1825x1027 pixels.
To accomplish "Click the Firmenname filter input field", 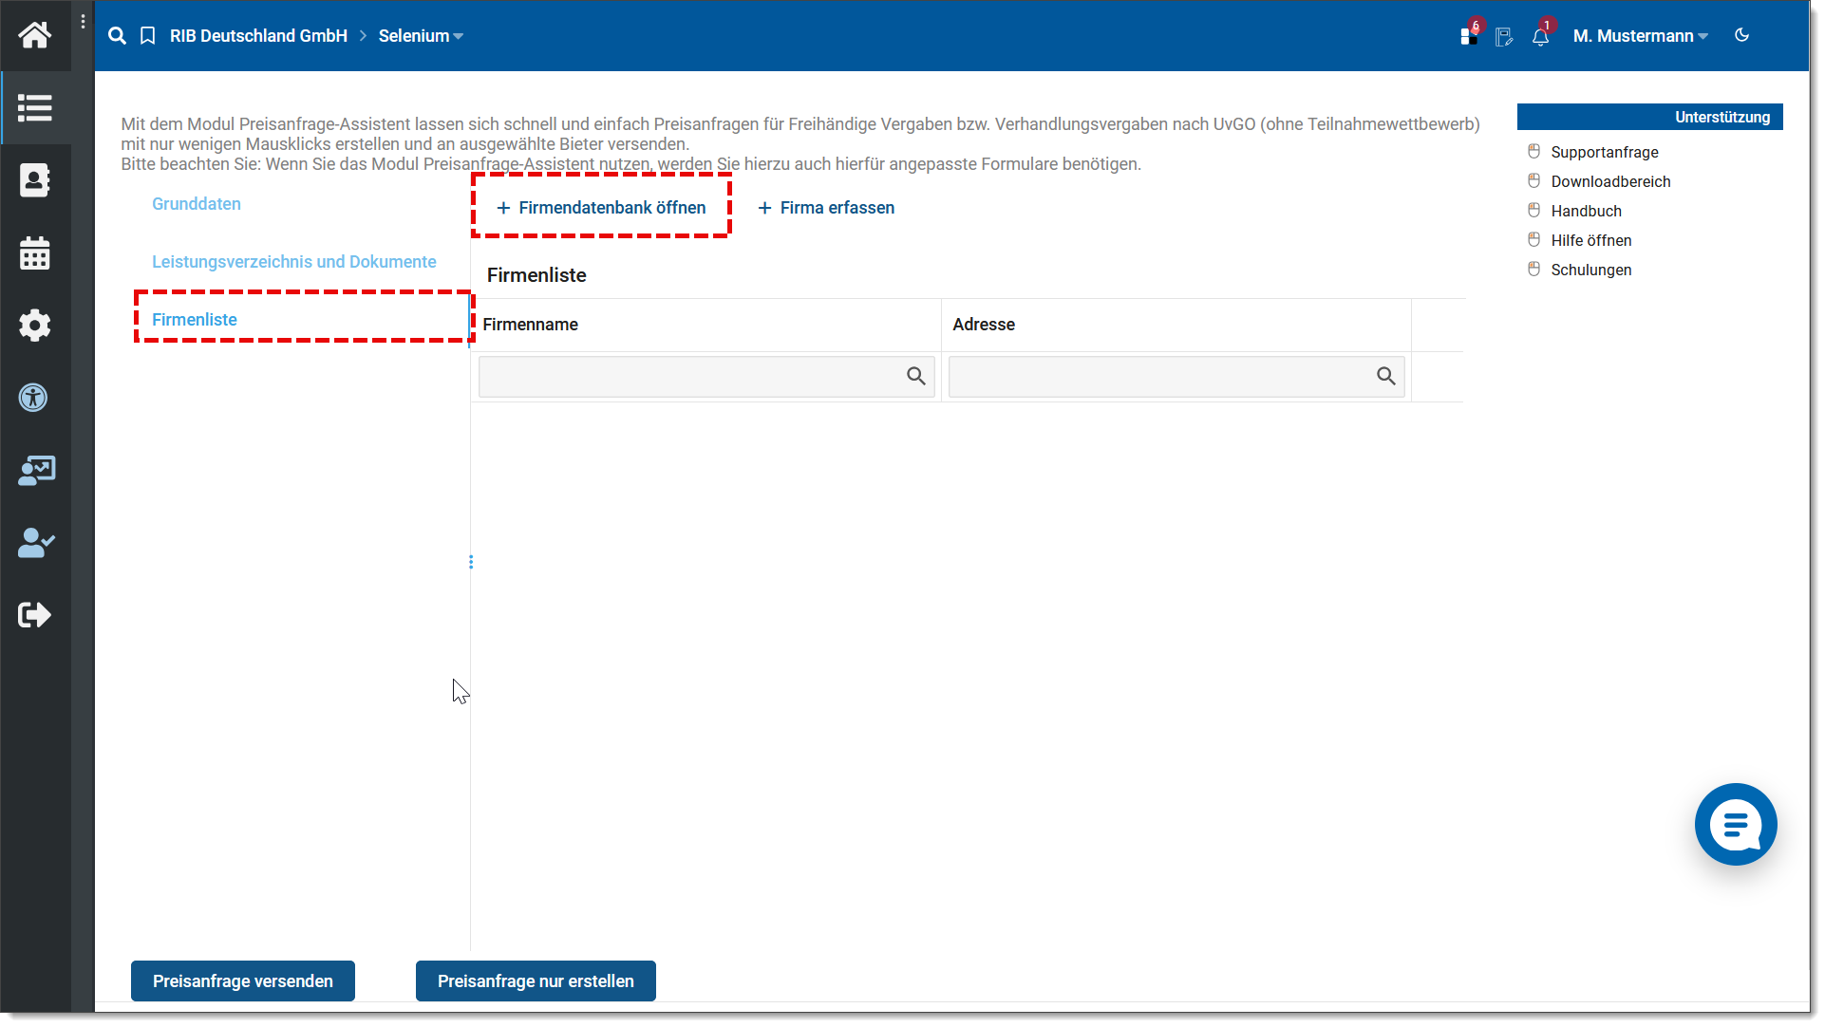I will (x=691, y=377).
